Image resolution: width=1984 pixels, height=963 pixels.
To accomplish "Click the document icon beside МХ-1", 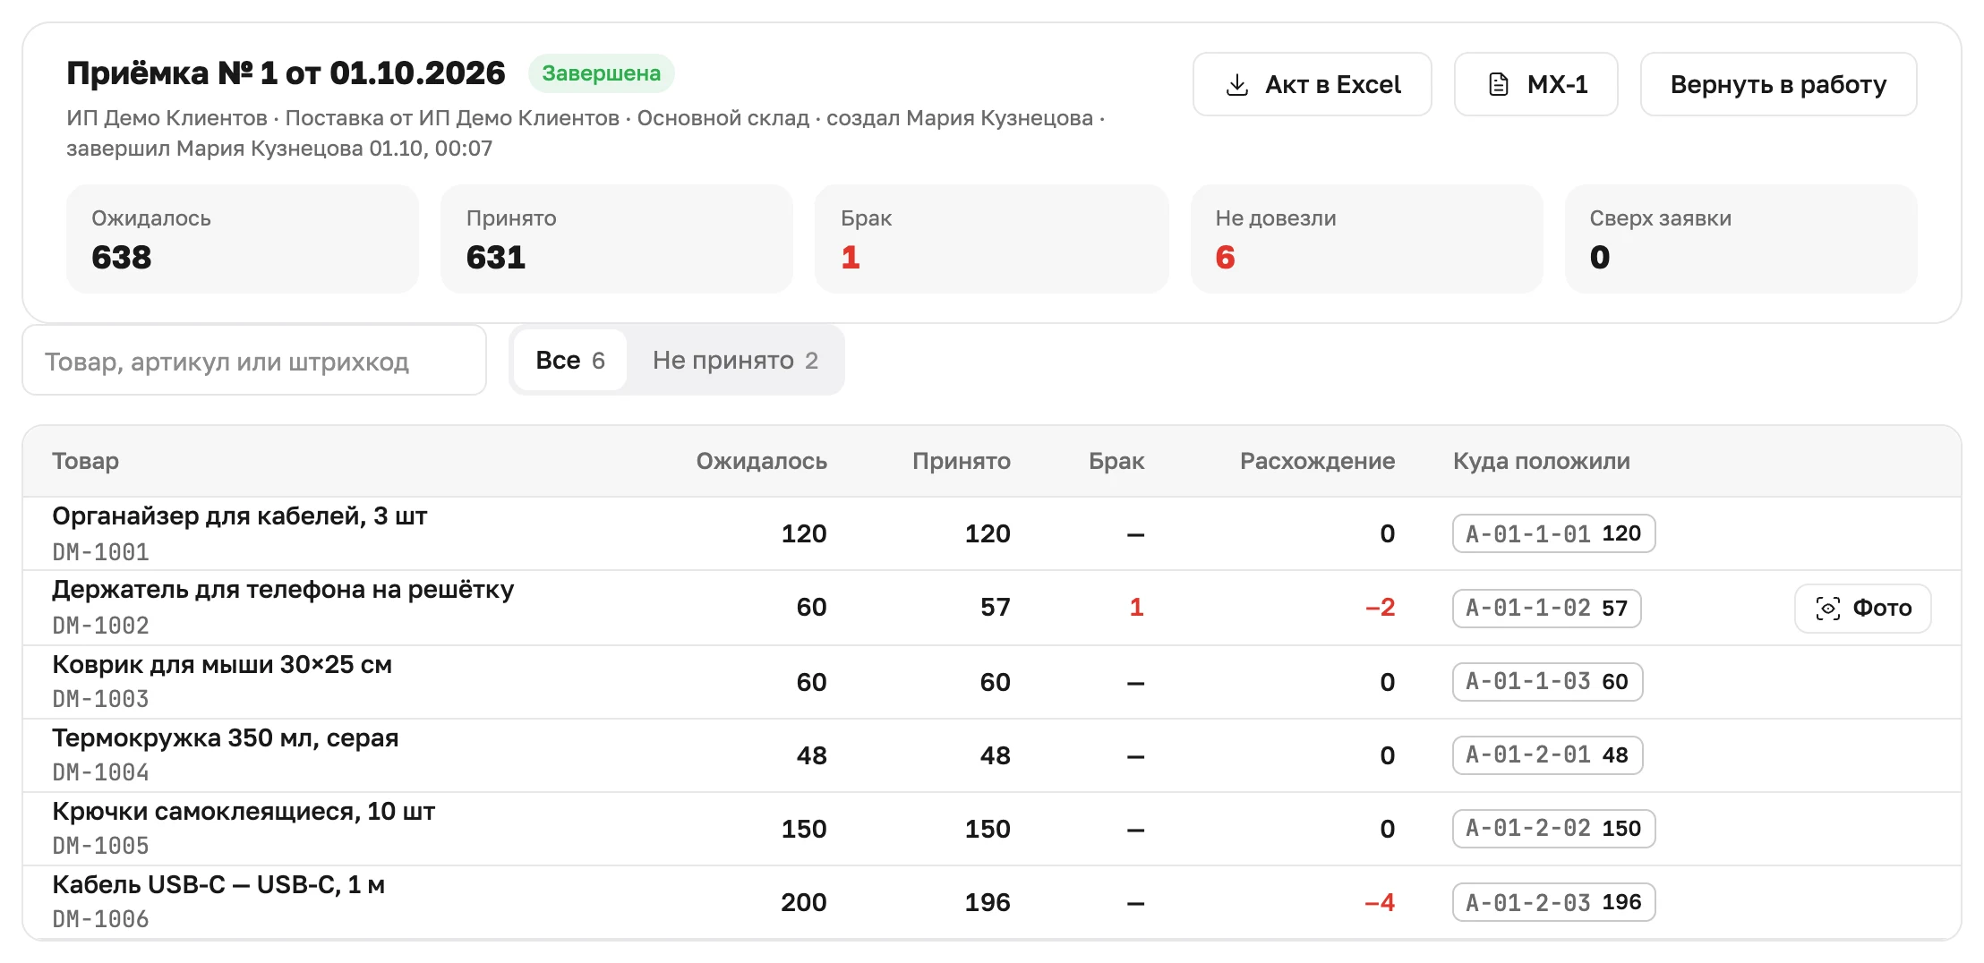I will [1498, 85].
